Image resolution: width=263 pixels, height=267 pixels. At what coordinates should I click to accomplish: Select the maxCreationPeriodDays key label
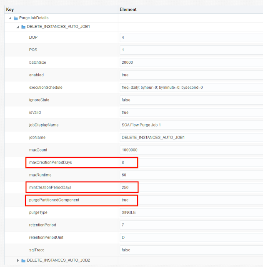[x=50, y=162]
